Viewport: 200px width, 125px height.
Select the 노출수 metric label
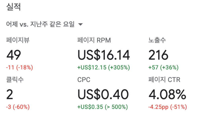coord(157,40)
